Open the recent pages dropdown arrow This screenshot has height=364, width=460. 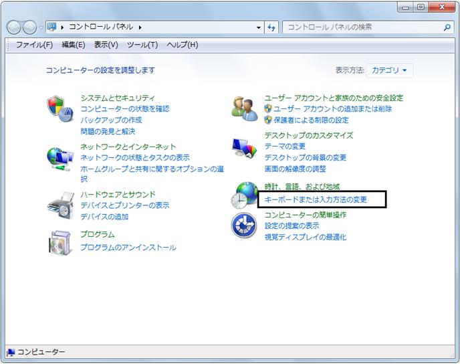pyautogui.click(x=41, y=28)
